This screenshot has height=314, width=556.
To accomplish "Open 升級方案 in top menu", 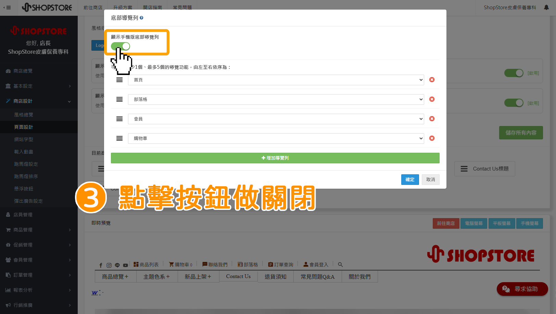I will point(123,8).
